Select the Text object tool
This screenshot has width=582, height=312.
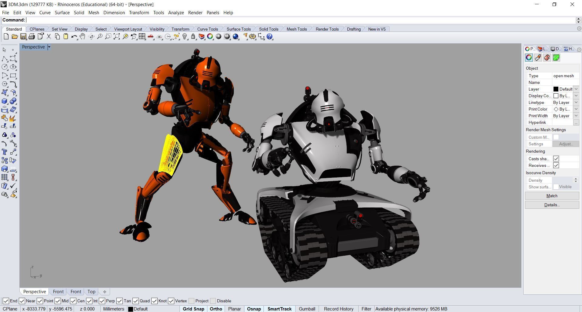[x=5, y=152]
